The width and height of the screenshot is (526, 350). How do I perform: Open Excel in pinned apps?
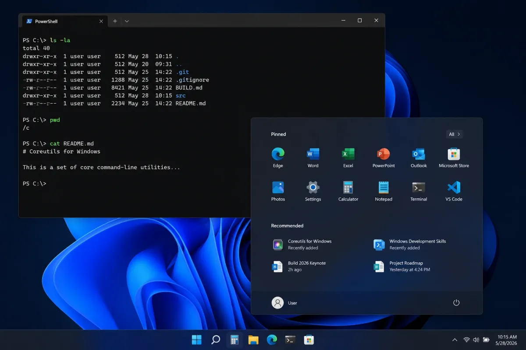(x=348, y=158)
